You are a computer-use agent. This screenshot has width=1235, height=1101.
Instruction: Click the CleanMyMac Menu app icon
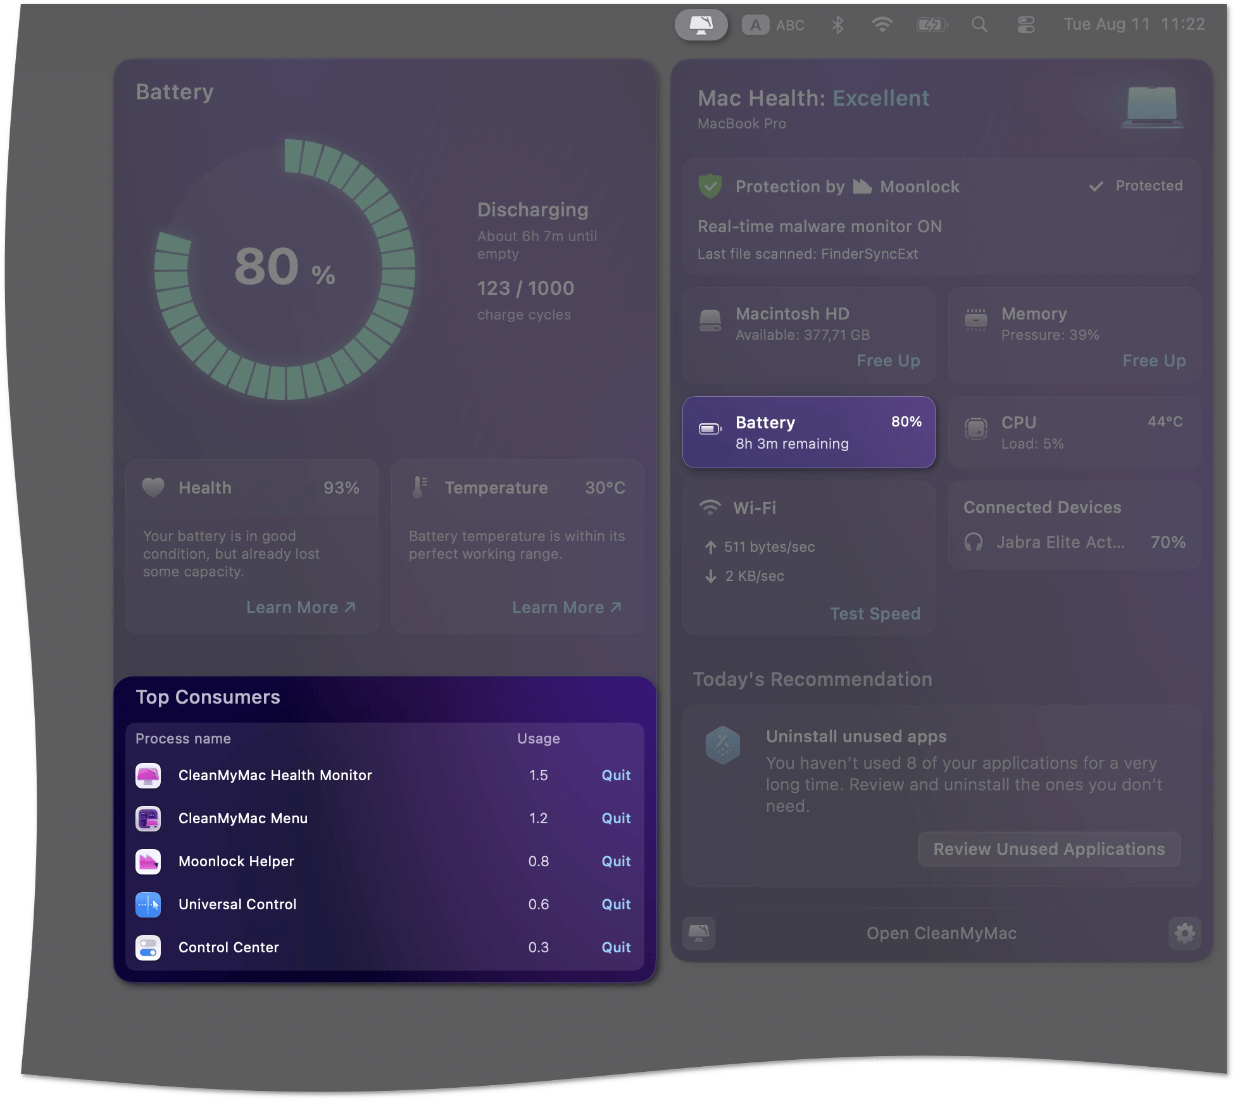[148, 818]
